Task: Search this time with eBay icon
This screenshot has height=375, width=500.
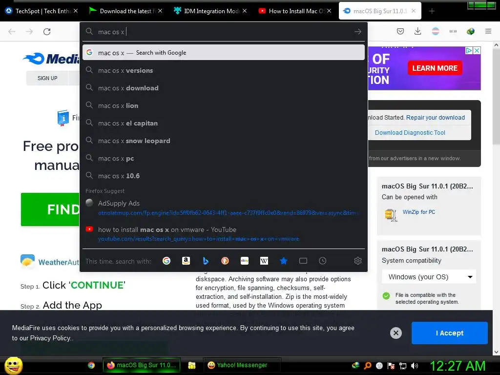Action: pyautogui.click(x=245, y=261)
